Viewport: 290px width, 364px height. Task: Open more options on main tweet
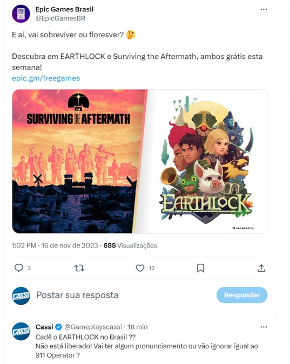point(264,9)
